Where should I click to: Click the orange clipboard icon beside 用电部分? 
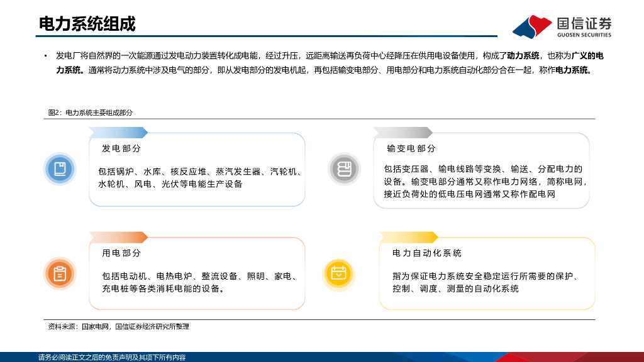(x=60, y=273)
